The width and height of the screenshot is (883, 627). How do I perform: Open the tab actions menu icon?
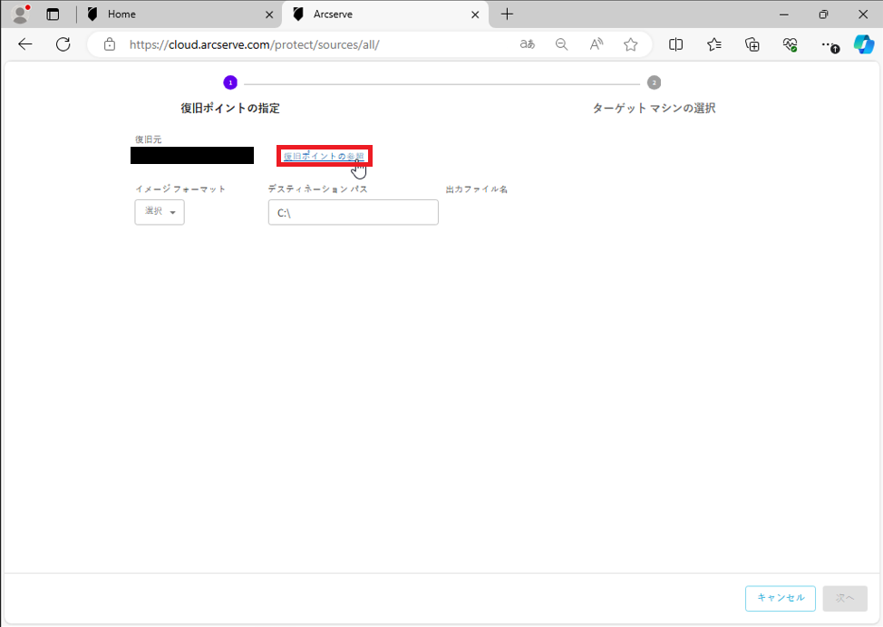(x=53, y=14)
